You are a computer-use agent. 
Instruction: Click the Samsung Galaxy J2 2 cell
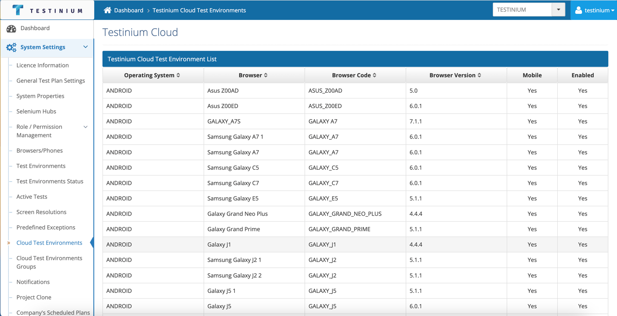point(254,275)
